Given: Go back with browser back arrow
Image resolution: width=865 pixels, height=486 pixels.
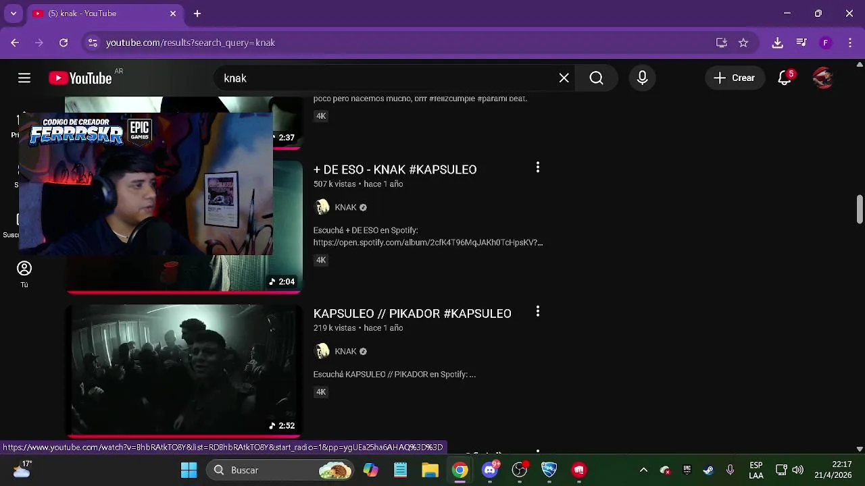Looking at the screenshot, I should (15, 43).
